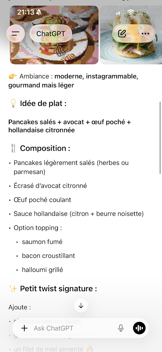Tap the plus attachment icon
Viewport: 162px width, 352px height.
click(25, 328)
